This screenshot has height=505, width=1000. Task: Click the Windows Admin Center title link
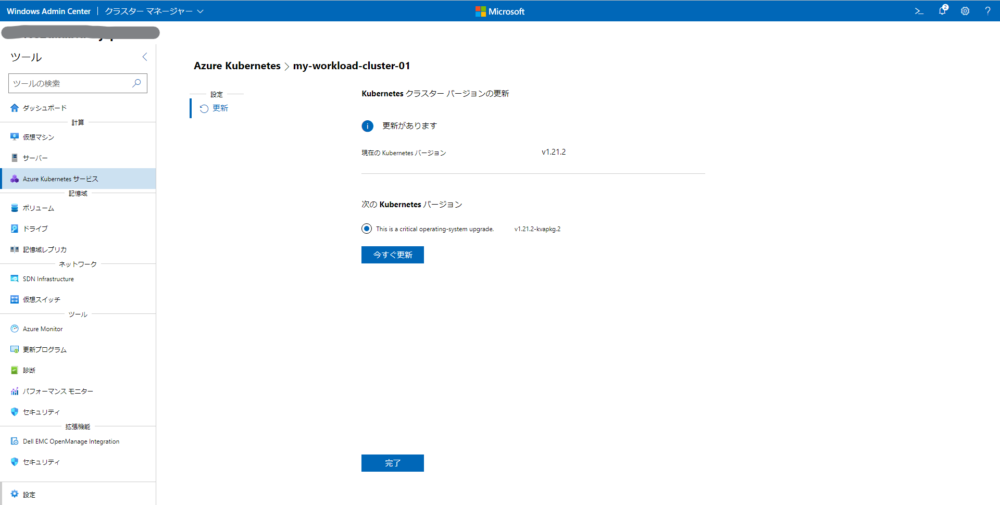tap(48, 11)
